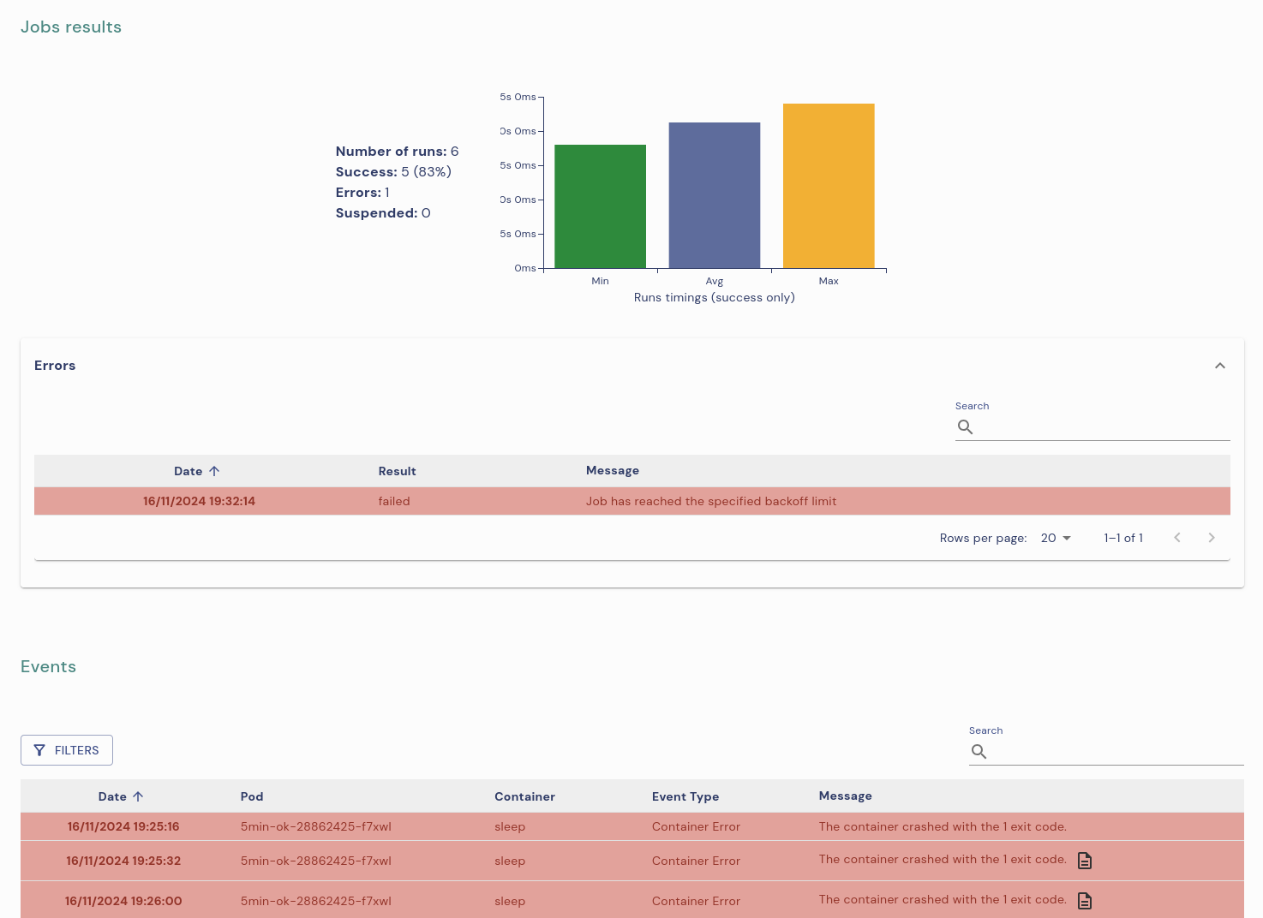Click the orange Max bar in chart
This screenshot has height=918, width=1263.
click(x=828, y=186)
